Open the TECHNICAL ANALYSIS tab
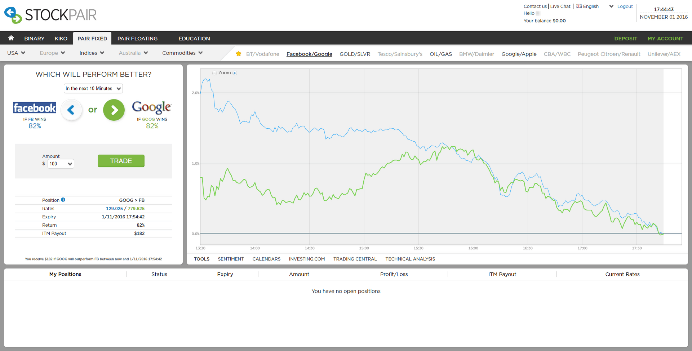 tap(410, 259)
